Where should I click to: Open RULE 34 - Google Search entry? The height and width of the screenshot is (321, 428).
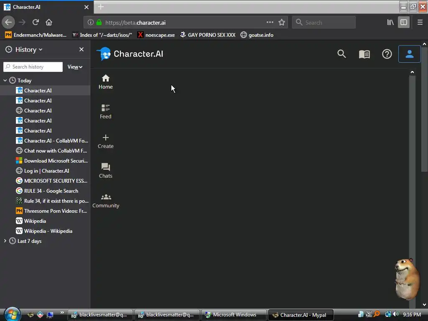47,191
